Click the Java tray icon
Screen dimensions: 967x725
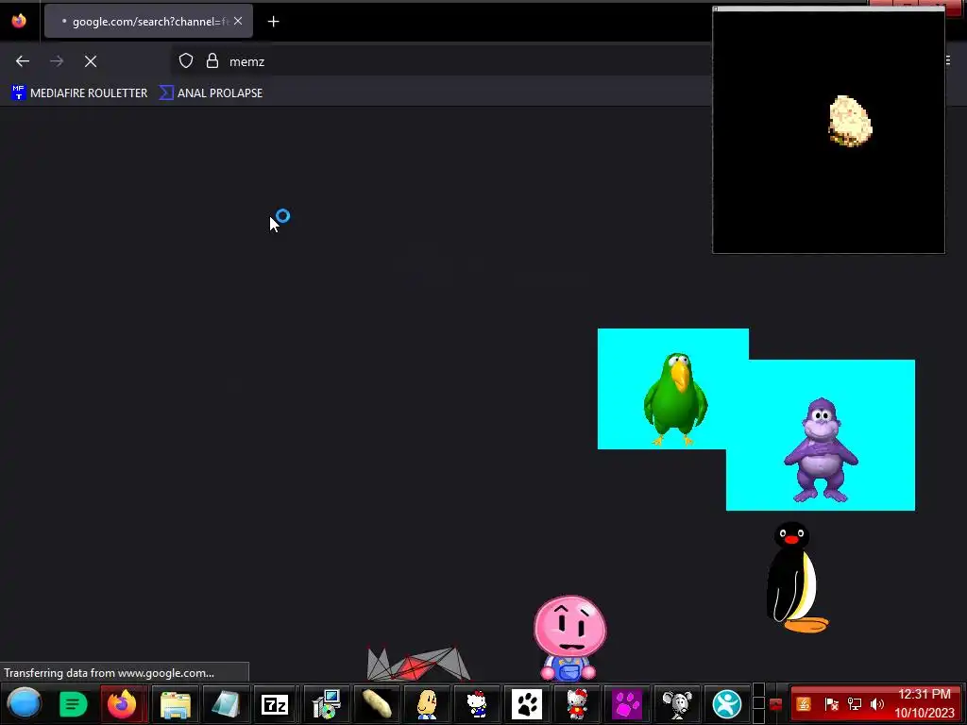point(805,703)
